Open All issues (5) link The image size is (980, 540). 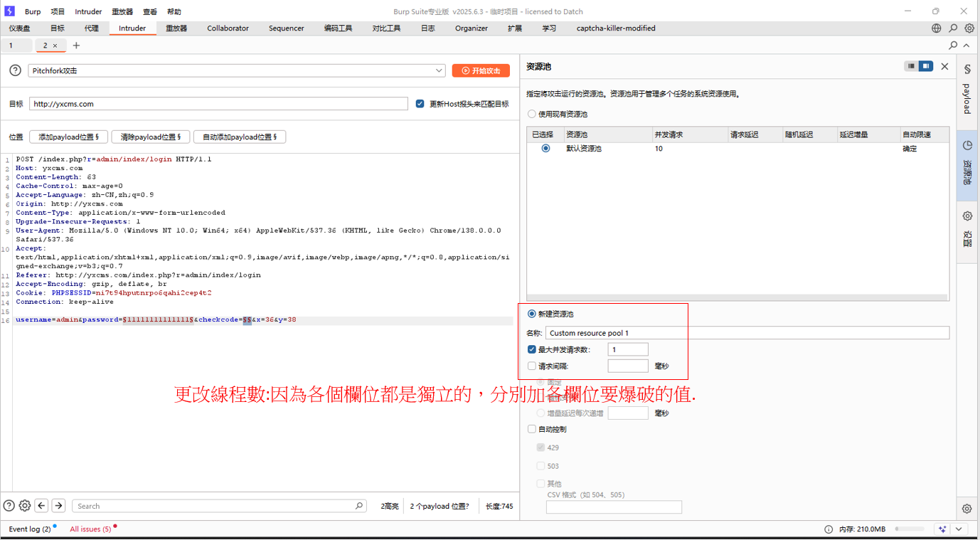tap(90, 529)
